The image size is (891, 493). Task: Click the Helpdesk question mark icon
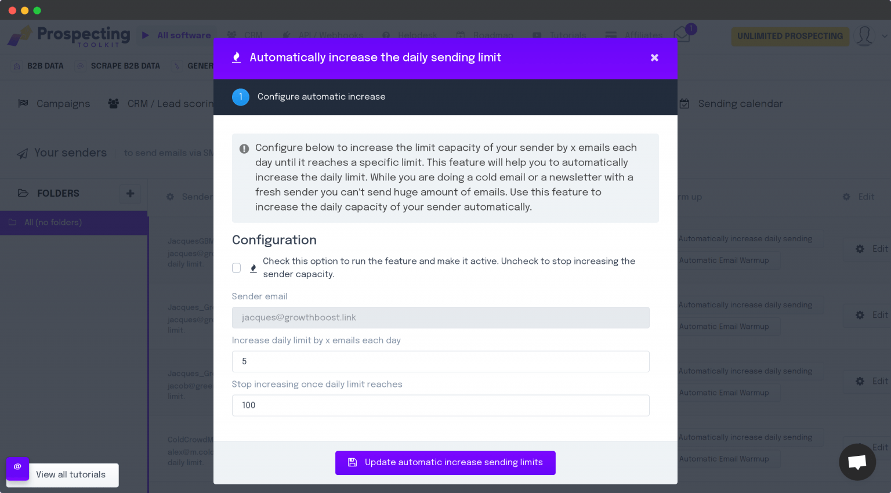[x=386, y=35]
